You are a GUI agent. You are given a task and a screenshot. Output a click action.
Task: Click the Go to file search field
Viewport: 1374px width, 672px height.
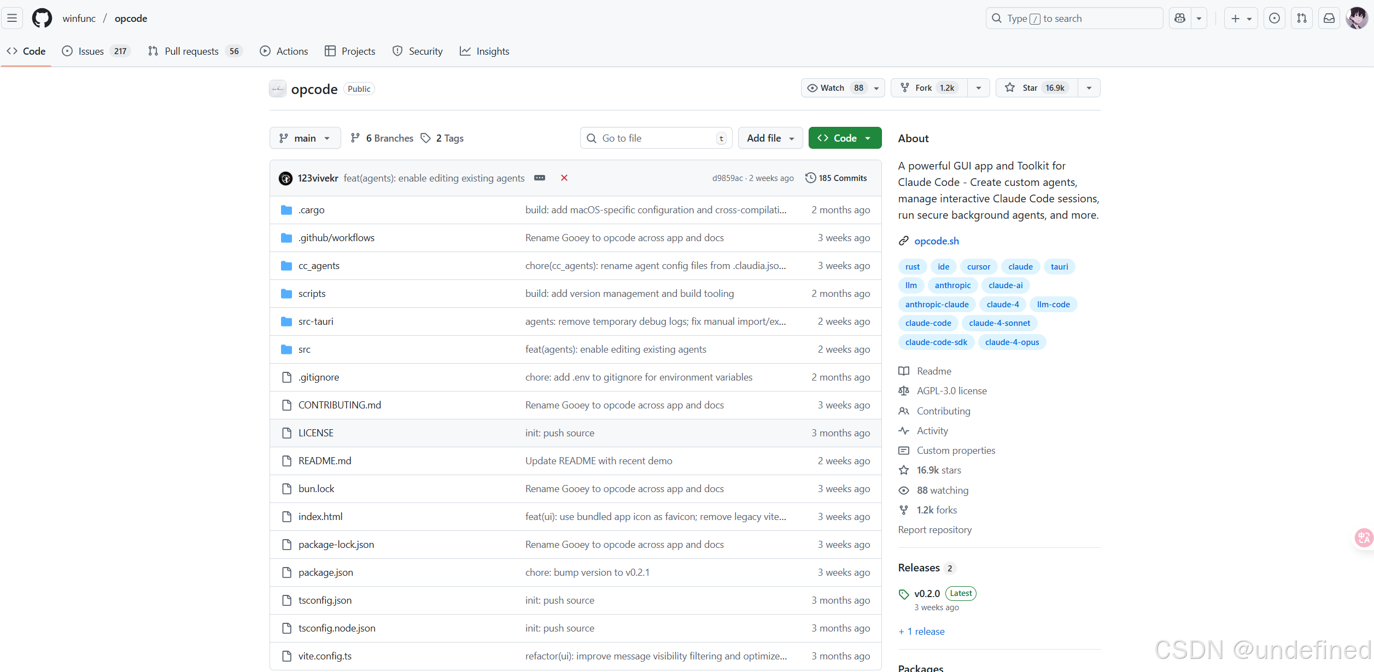click(x=656, y=138)
